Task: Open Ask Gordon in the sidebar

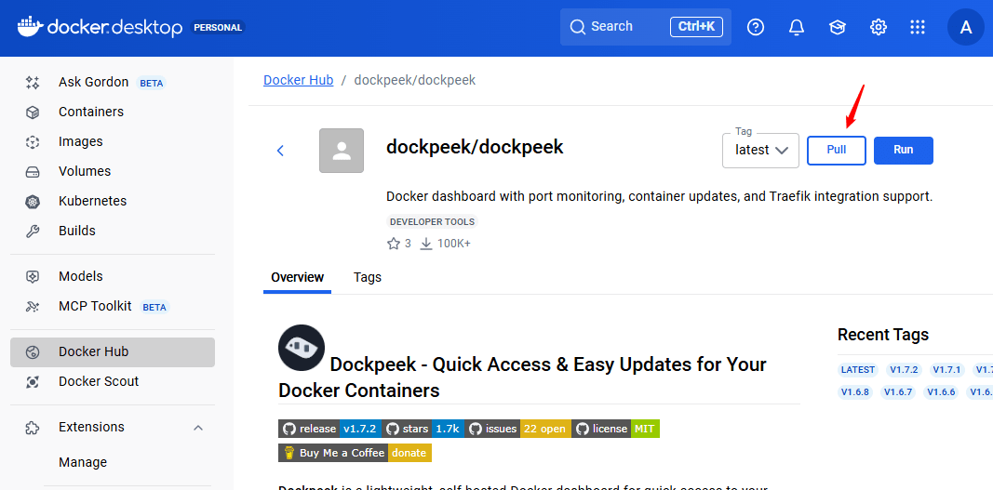Action: tap(112, 83)
